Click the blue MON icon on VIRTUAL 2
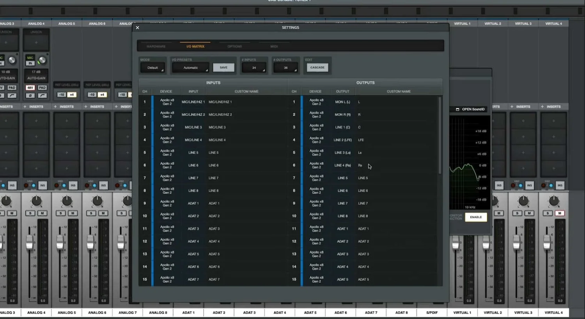Screen dimensions: 585x319 [491, 185]
